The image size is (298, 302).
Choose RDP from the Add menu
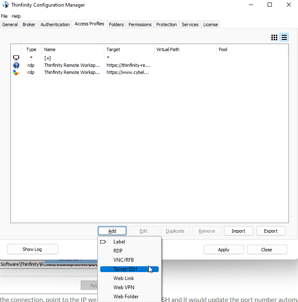pos(129,251)
